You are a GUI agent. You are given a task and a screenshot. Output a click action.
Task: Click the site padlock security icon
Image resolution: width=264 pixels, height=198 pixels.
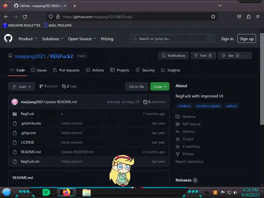58,16
